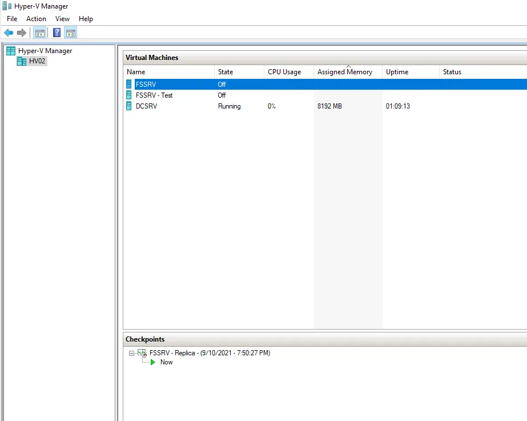The width and height of the screenshot is (527, 421).
Task: Click the Back arrow toolbar icon
Action: coord(9,33)
